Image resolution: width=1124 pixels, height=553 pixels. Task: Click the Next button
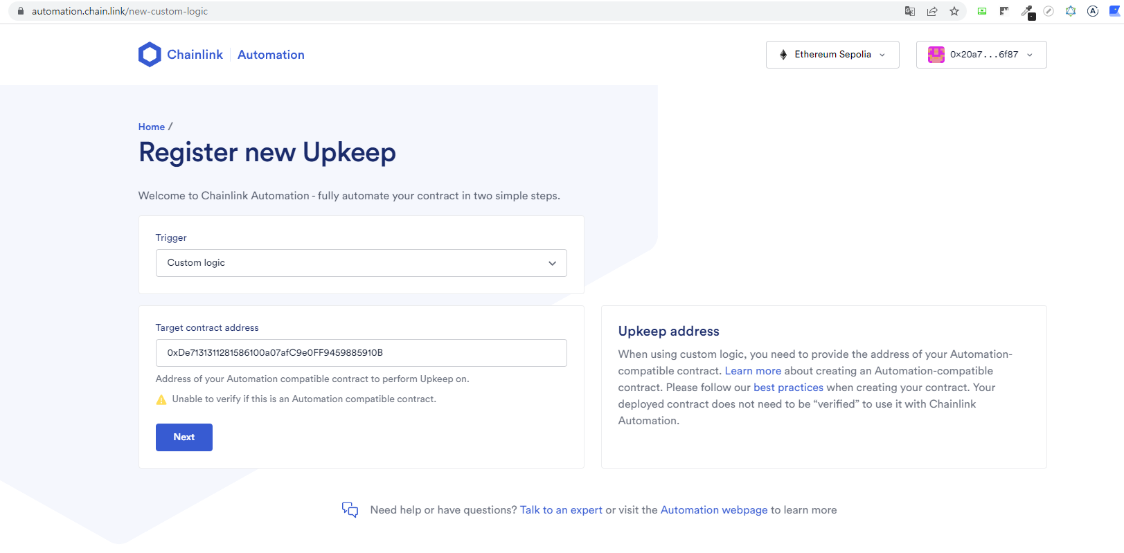pos(184,437)
